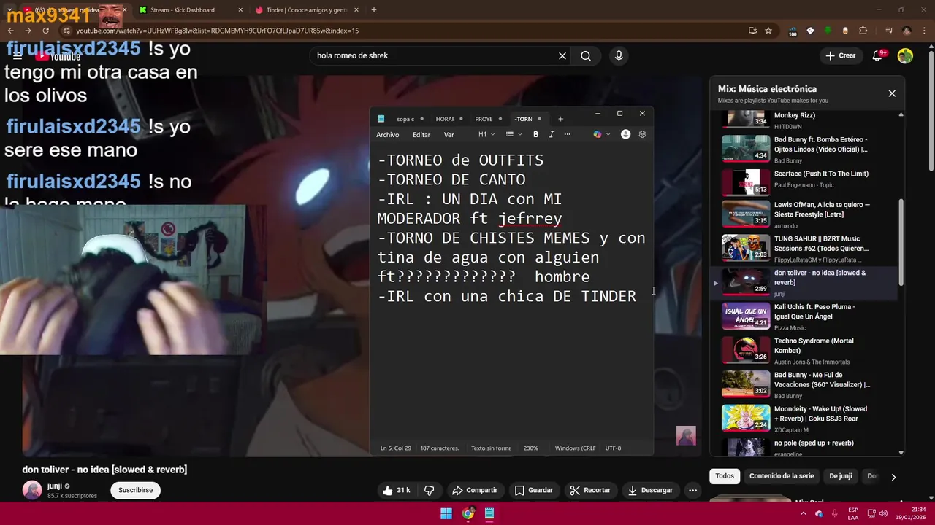Image resolution: width=935 pixels, height=525 pixels.
Task: Click the Guardar button
Action: pos(533,490)
